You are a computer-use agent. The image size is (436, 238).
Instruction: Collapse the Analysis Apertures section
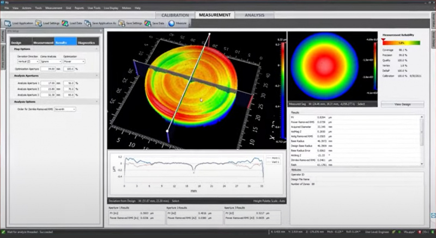pos(96,75)
